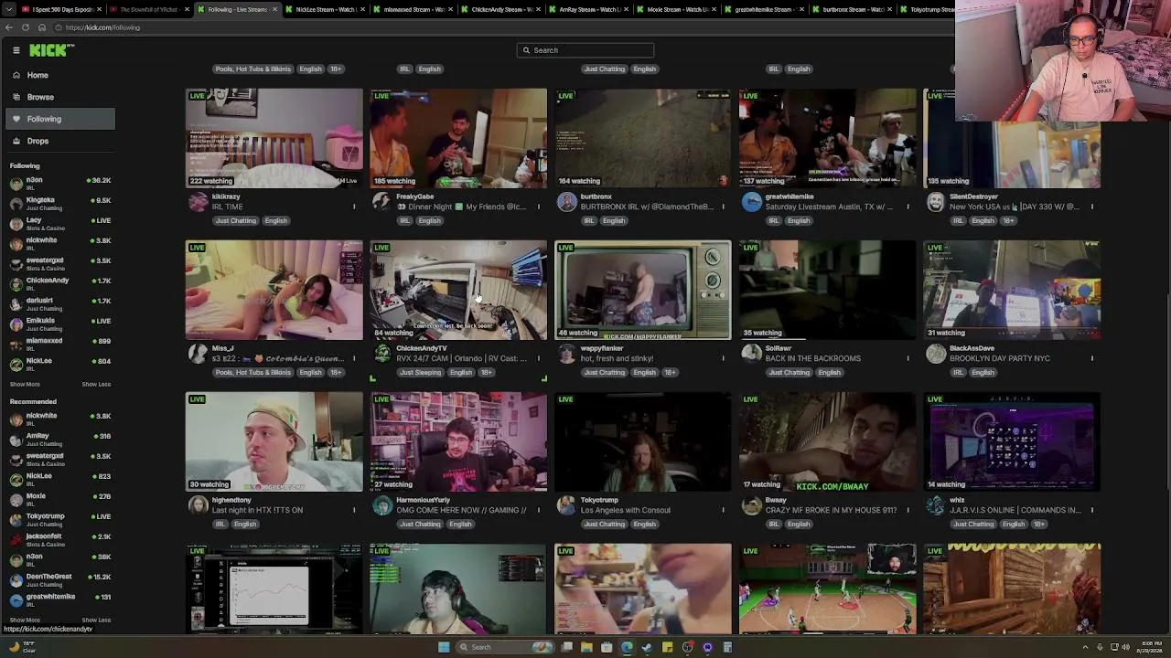Viewport: 1171px width, 658px height.
Task: Click Just Chatting tag under kikikrazy
Action: pyautogui.click(x=236, y=221)
